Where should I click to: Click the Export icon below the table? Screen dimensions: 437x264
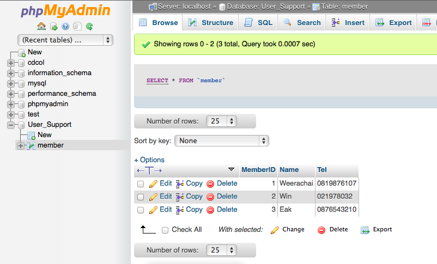pyautogui.click(x=365, y=230)
